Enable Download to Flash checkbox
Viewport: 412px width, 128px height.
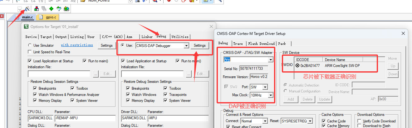[360, 126]
